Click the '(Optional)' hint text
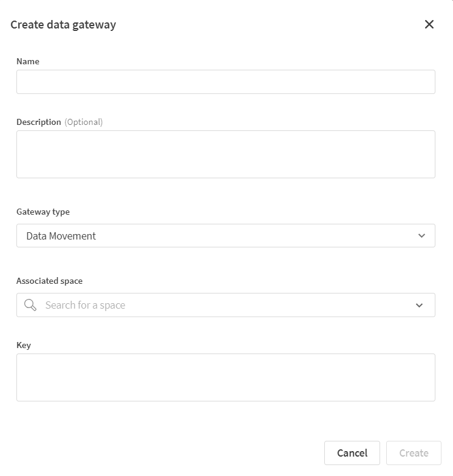 click(84, 122)
